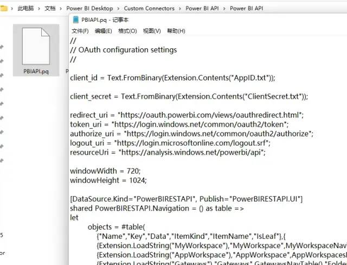
Task: Open the 文件(F) menu in Notepad
Action: [x=80, y=31]
